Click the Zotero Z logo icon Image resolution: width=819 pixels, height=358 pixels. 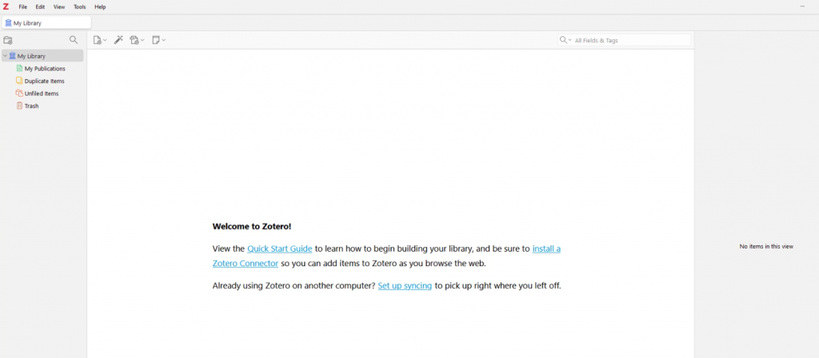tap(6, 6)
